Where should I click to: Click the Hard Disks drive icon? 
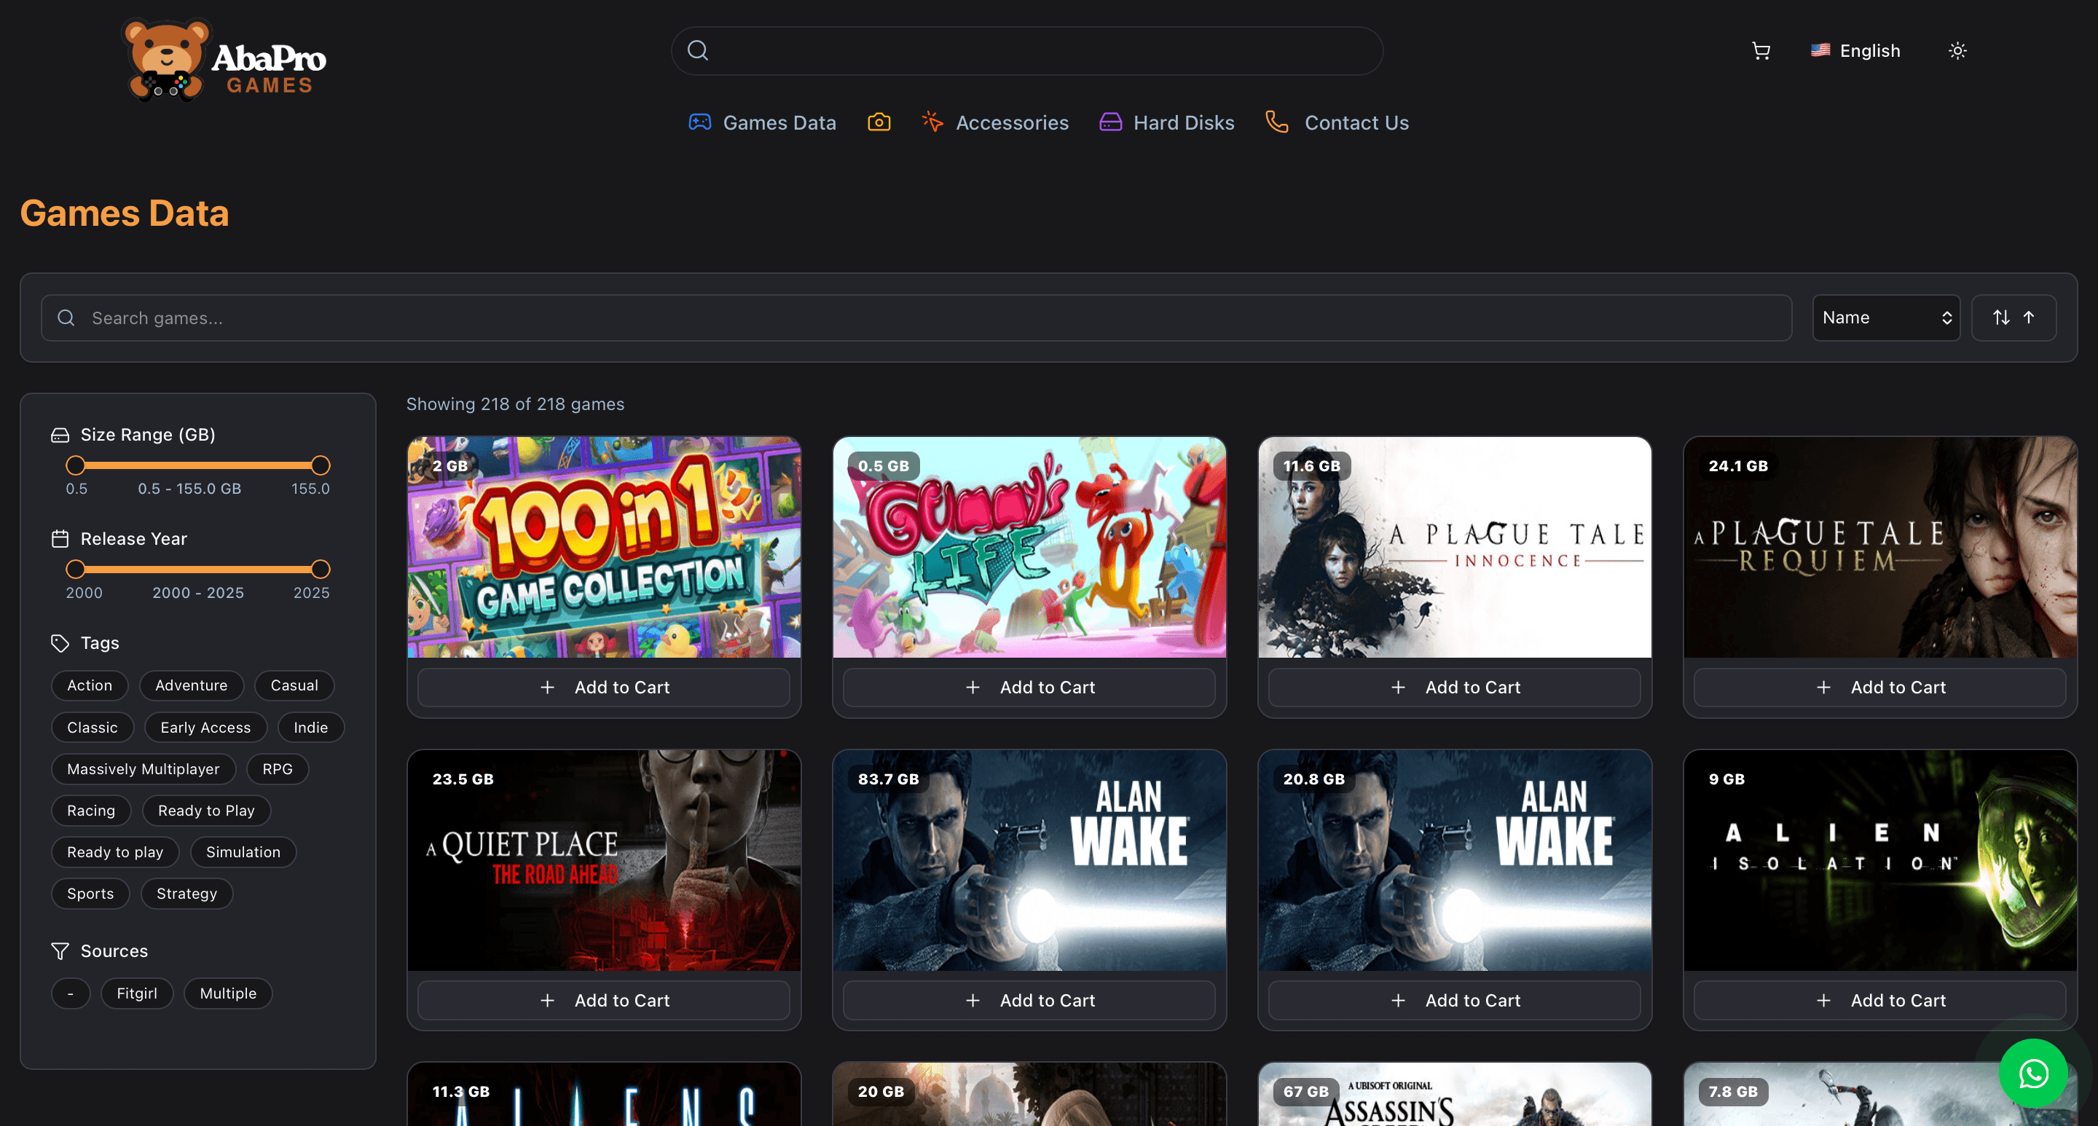pos(1110,122)
